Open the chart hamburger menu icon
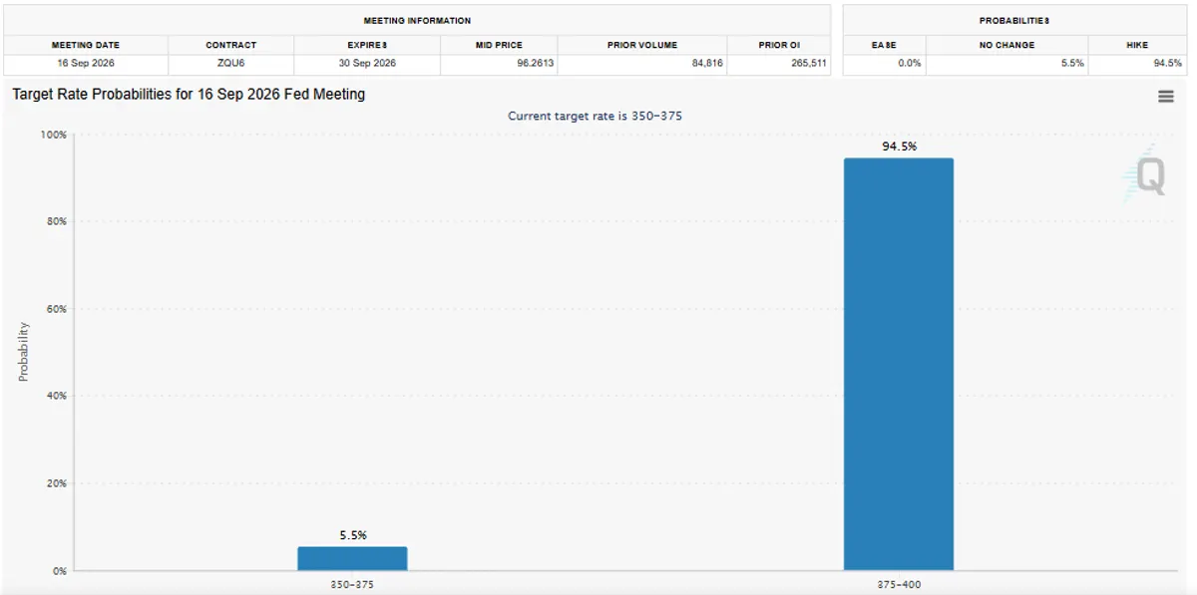Image resolution: width=1197 pixels, height=595 pixels. pyautogui.click(x=1165, y=97)
